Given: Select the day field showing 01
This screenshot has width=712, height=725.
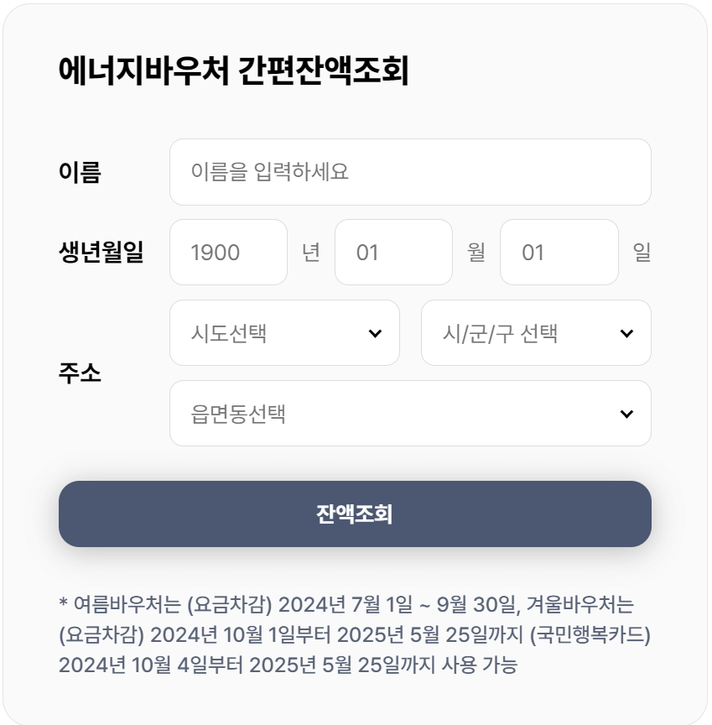Looking at the screenshot, I should (x=559, y=252).
